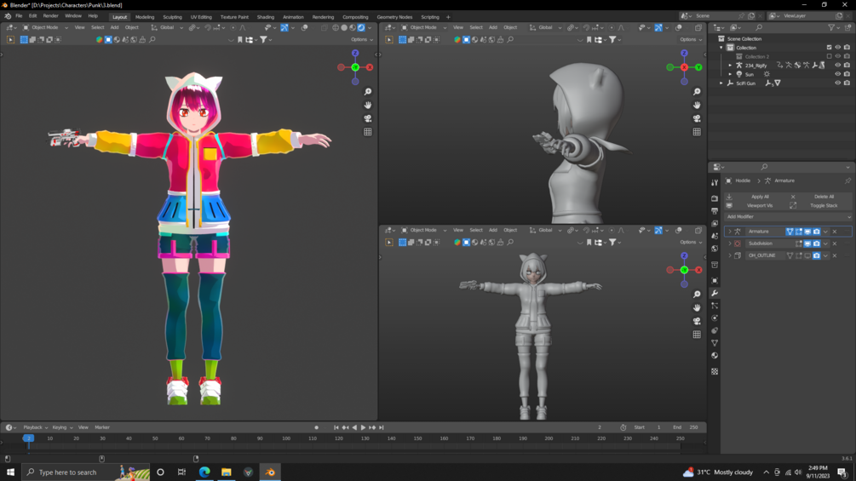The height and width of the screenshot is (481, 856).
Task: Open Object Mode dropdown in left viewport
Action: pos(43,27)
